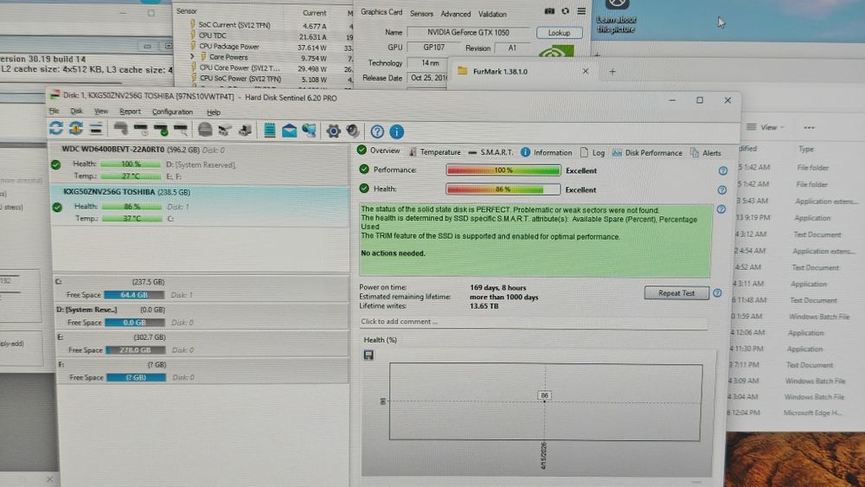Open the File menu in Hard Disk Sentinel
This screenshot has width=865, height=487.
pos(54,111)
